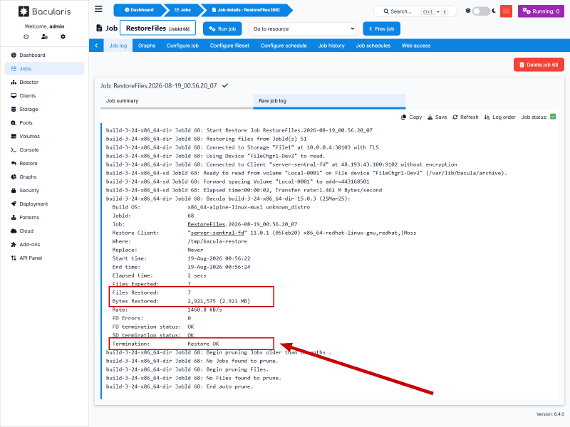The height and width of the screenshot is (427, 570).
Task: Open the Job summary subtab
Action: [x=177, y=101]
